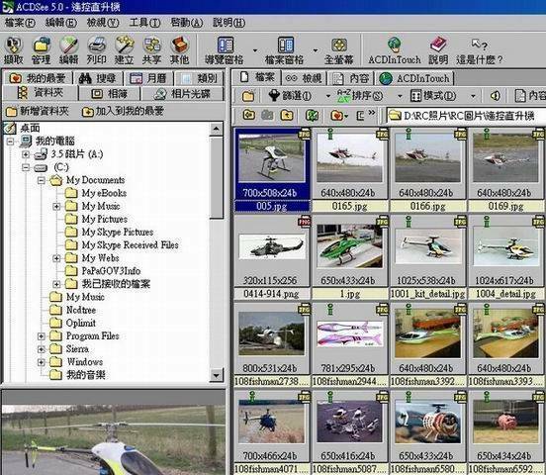
Task: Open the 檔案窗格 dropdown arrow
Action: [316, 50]
